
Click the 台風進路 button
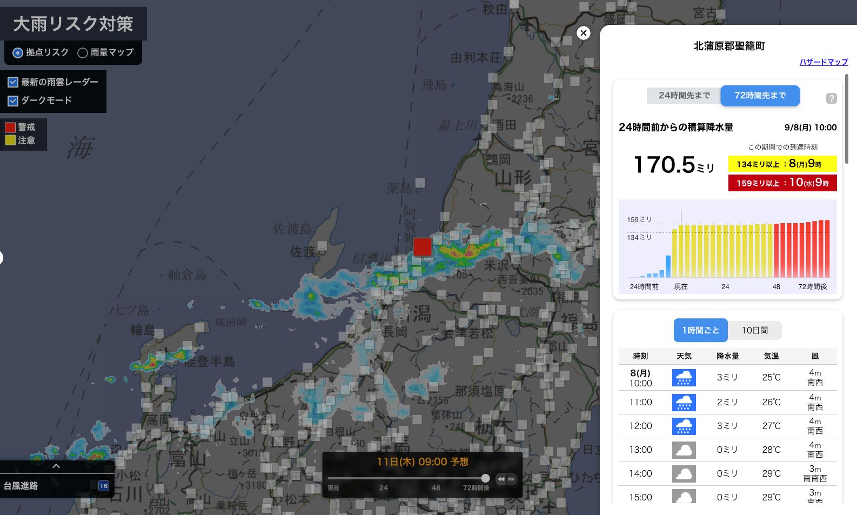22,486
